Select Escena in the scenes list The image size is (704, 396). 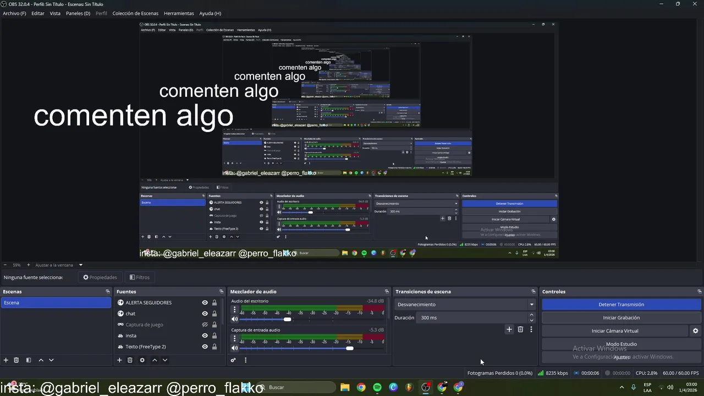(56, 302)
